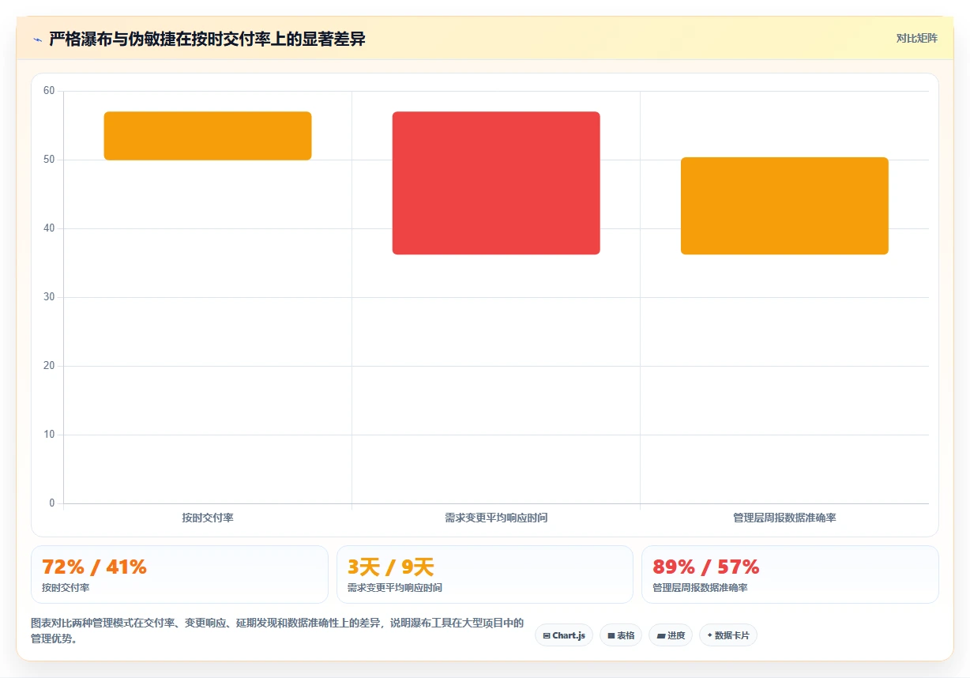
Task: Select the 数据卡片 chip
Action: [x=728, y=635]
